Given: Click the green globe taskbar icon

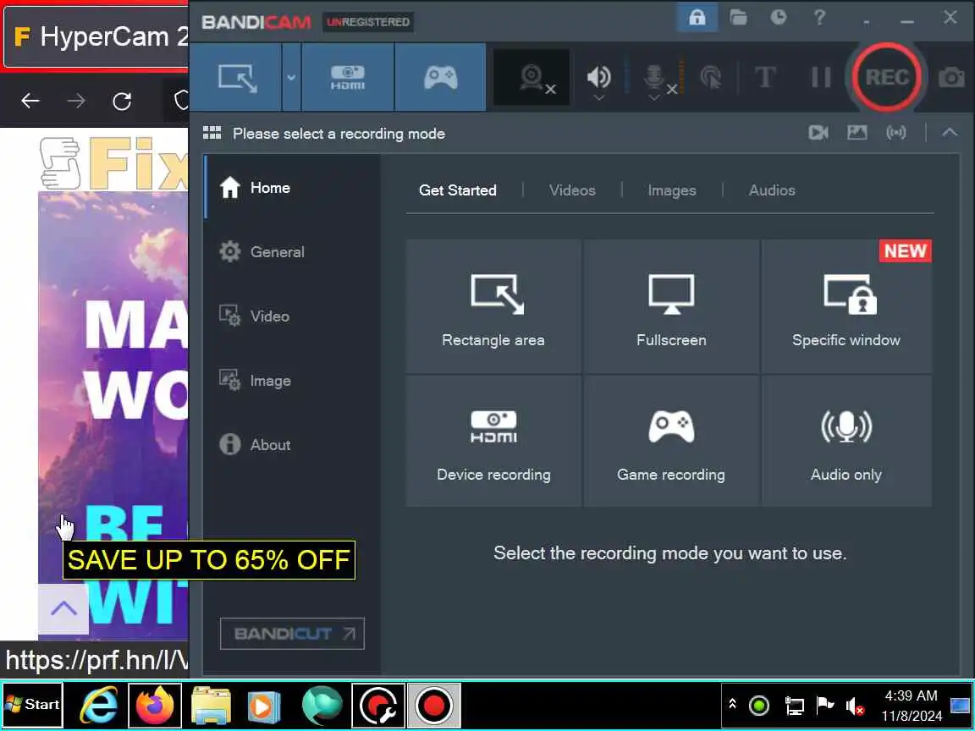Looking at the screenshot, I should point(322,706).
